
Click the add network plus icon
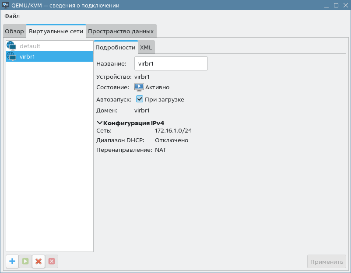(x=12, y=262)
